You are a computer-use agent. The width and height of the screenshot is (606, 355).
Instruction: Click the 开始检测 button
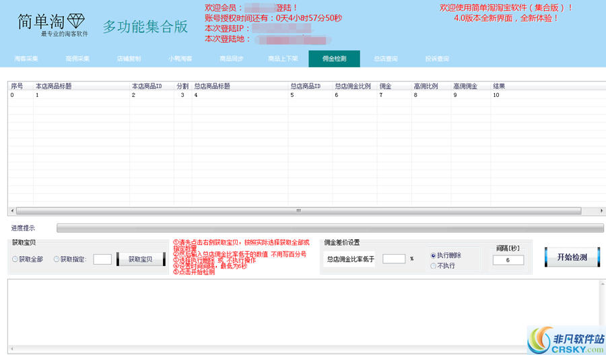pos(572,257)
